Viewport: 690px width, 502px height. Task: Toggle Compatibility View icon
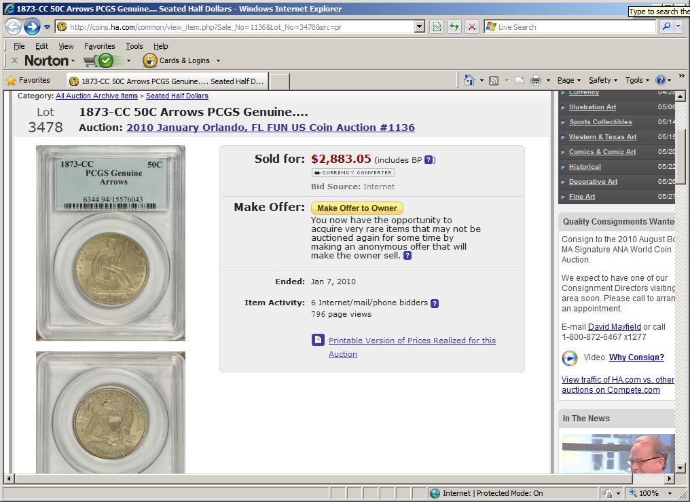pyautogui.click(x=437, y=27)
